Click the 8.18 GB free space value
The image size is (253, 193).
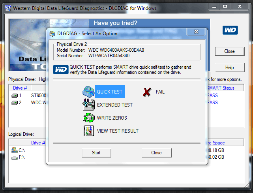(216, 150)
